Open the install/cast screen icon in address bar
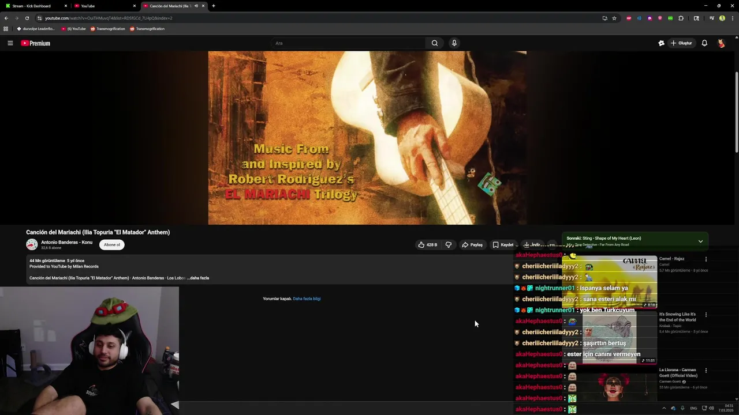The width and height of the screenshot is (739, 415). tap(604, 18)
